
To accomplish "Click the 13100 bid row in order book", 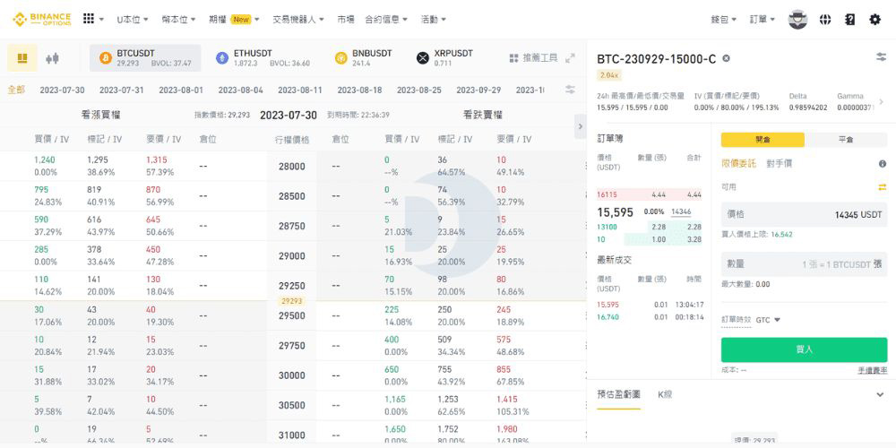I will [x=649, y=227].
